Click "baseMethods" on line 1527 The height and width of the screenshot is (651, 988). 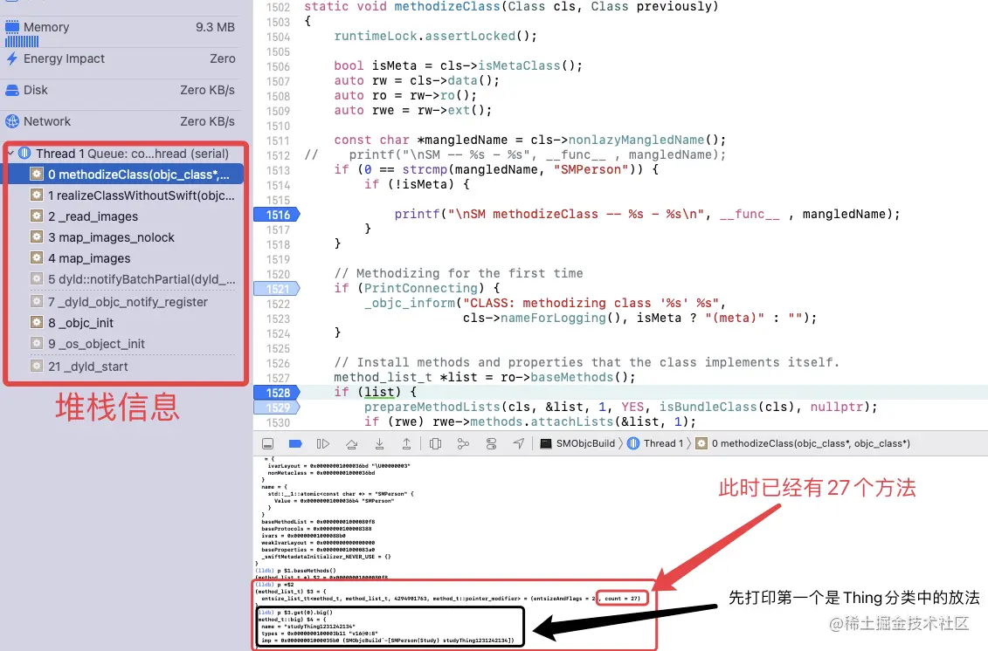(571, 377)
